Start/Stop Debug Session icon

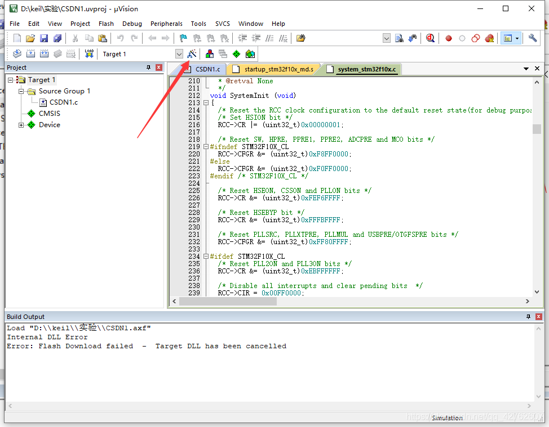point(430,38)
